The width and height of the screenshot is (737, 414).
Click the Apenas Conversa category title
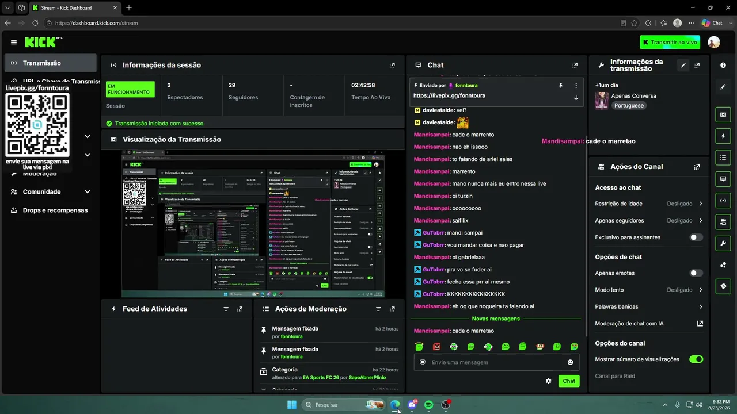pyautogui.click(x=633, y=95)
